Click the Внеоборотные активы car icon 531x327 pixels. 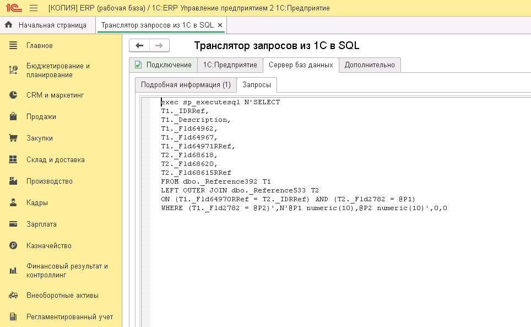click(13, 295)
